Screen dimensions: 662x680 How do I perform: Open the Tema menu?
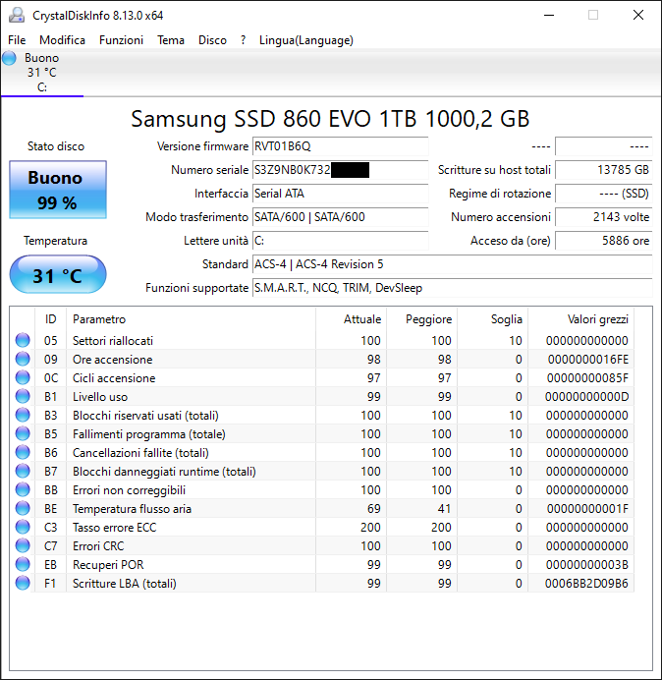click(x=171, y=40)
